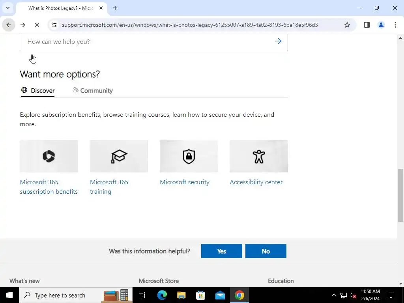Open the tab search dropdown
This screenshot has width=404, height=303.
click(8, 8)
